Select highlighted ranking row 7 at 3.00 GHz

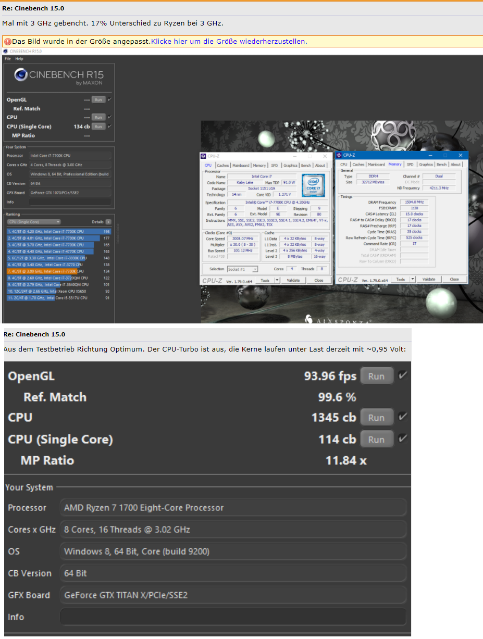coord(59,271)
